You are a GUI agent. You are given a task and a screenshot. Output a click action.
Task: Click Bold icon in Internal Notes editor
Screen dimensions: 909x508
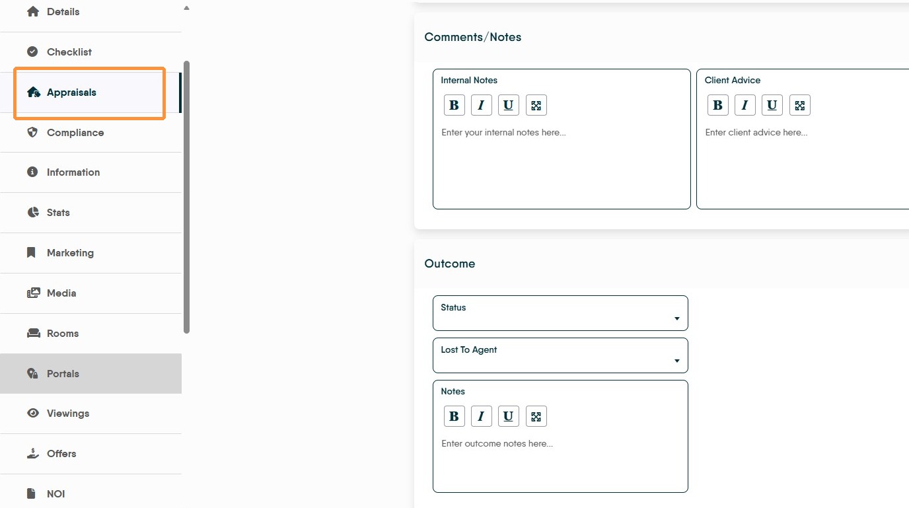pyautogui.click(x=454, y=106)
